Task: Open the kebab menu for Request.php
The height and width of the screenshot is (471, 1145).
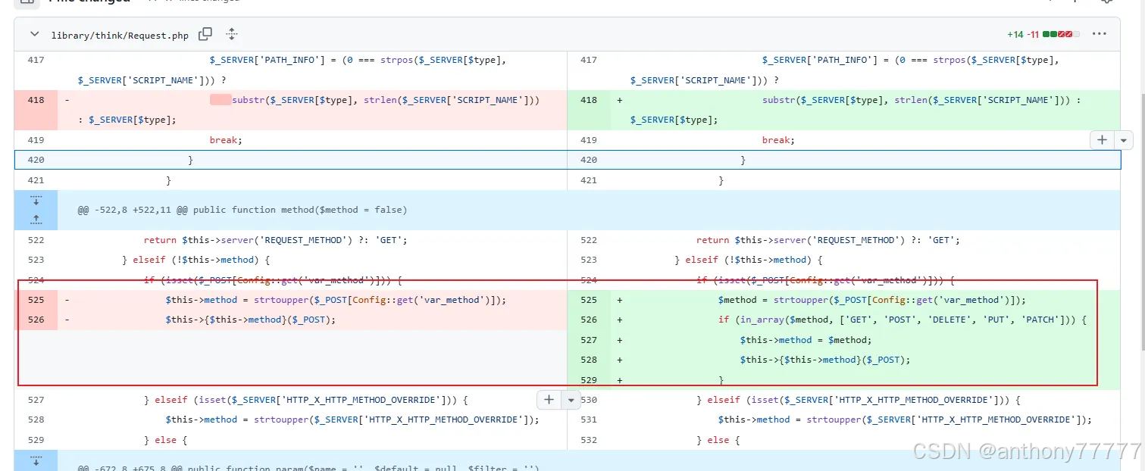Action: [x=1100, y=34]
